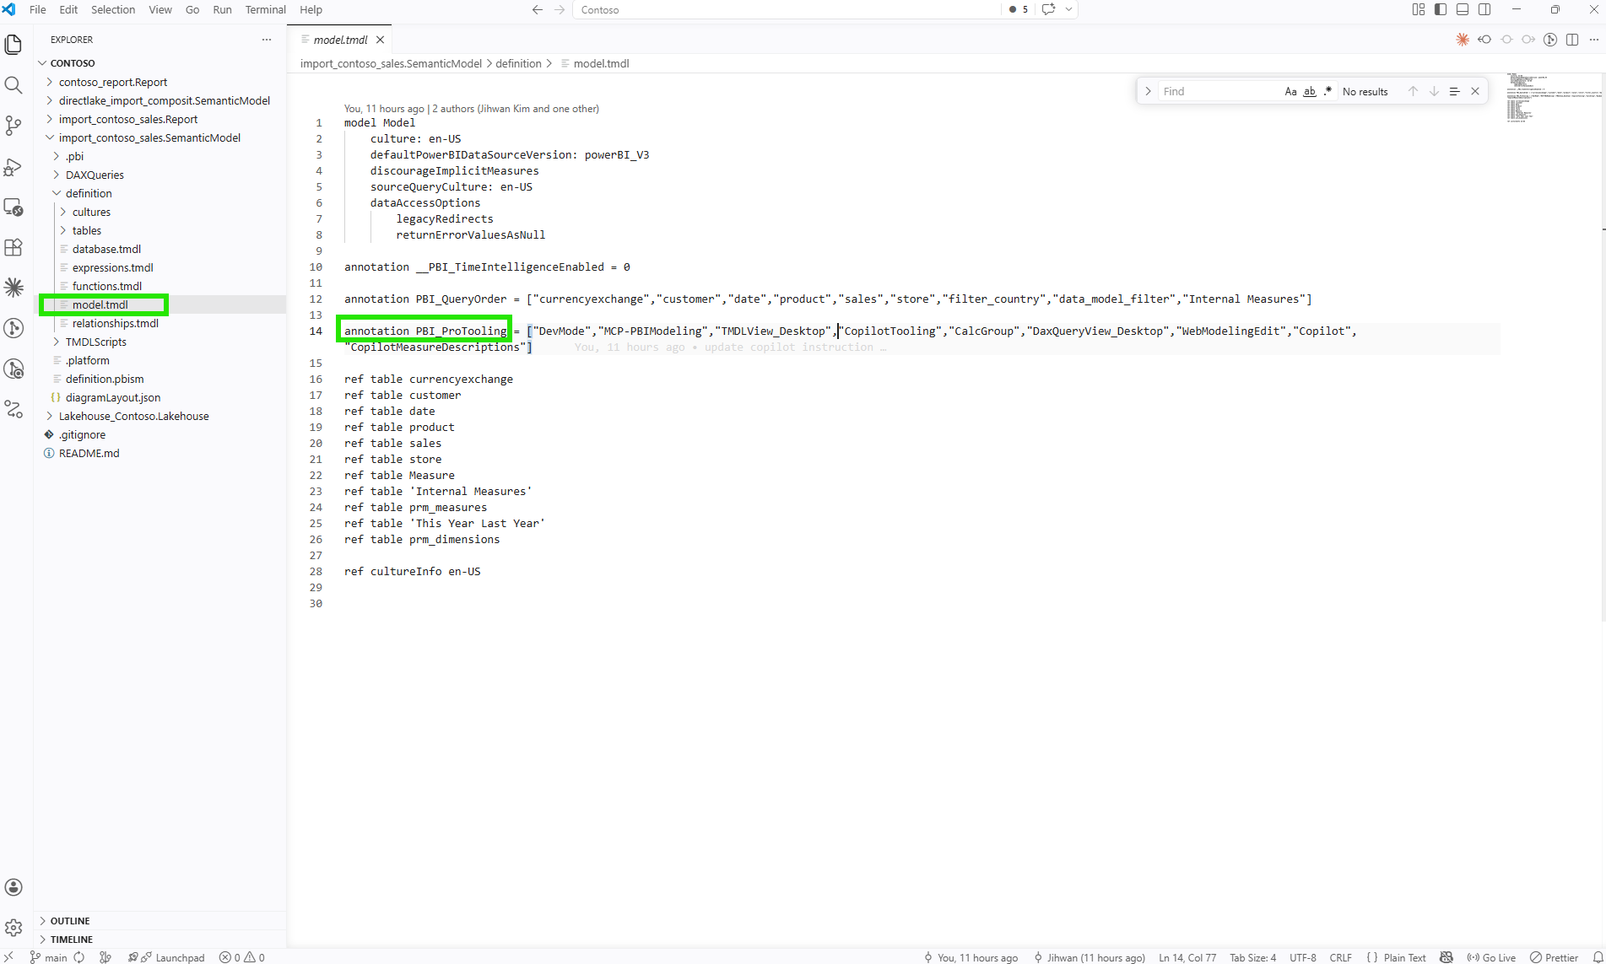
Task: Open changes with previous revision icon
Action: (1484, 40)
